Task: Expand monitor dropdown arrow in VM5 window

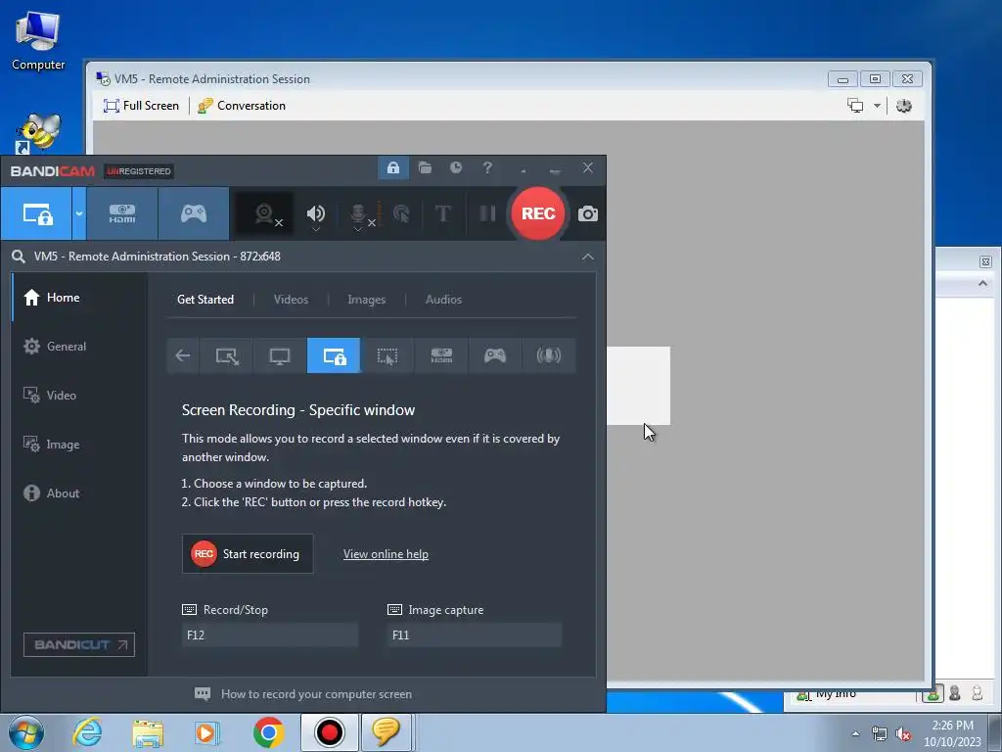Action: coord(878,106)
